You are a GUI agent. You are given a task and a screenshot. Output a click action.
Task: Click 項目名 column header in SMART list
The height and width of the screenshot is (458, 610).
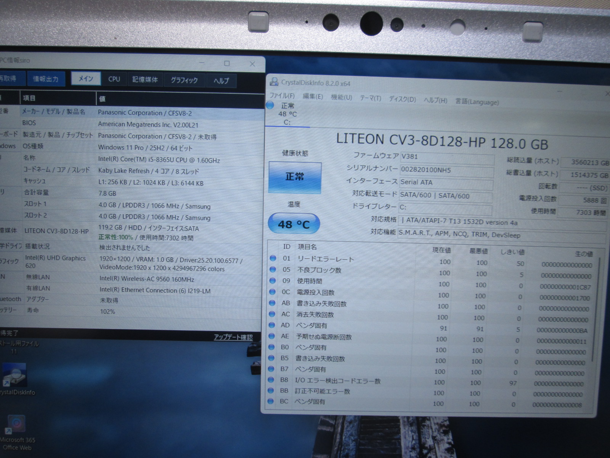[307, 247]
